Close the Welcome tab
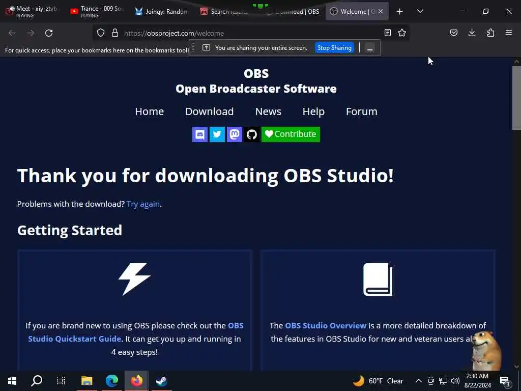 pos(381,11)
